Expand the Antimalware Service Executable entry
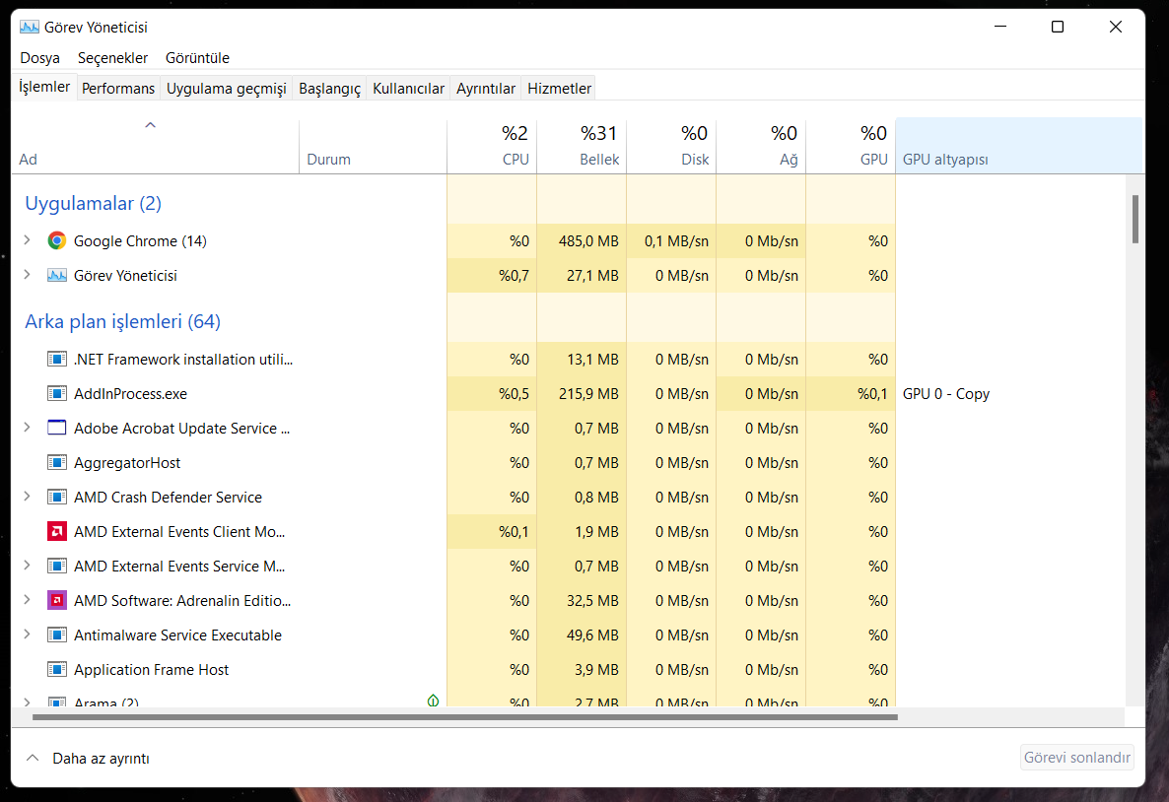This screenshot has width=1169, height=802. pos(28,635)
